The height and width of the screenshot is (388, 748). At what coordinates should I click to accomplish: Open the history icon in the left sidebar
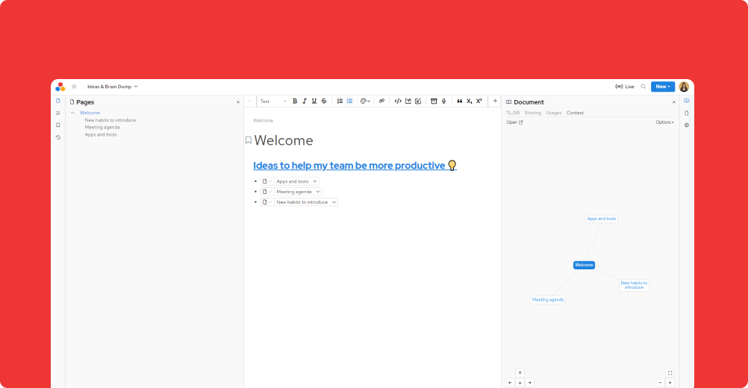tap(58, 137)
